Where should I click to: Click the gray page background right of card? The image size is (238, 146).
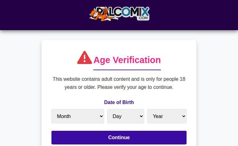point(217,93)
